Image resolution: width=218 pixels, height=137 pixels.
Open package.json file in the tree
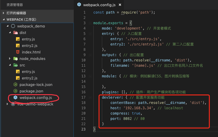[x=31, y=91]
